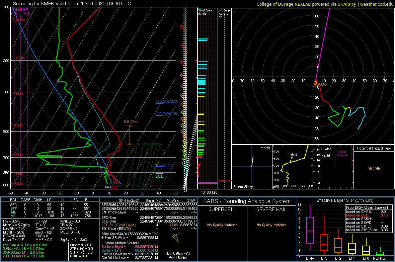Viewport: 395px width, 262px height.
Task: Click the CINH column header
Action: pos(38,200)
